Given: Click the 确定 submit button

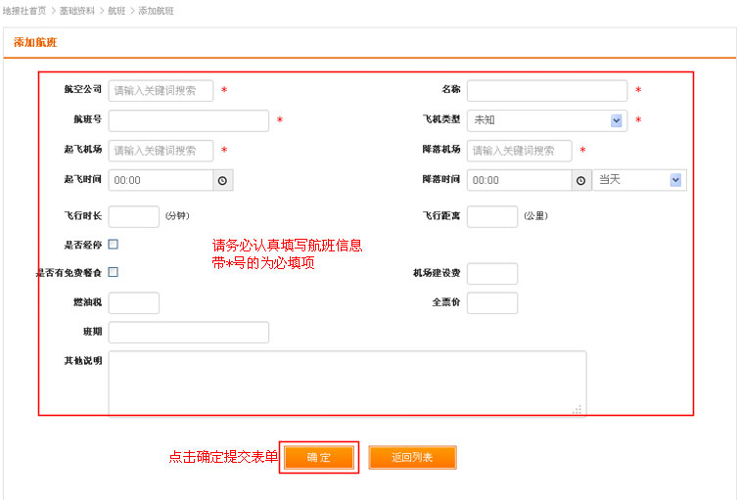Looking at the screenshot, I should click(x=319, y=458).
